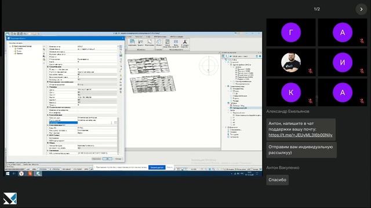
Task: Select the participant tile showing a man's photo
Action: [291, 62]
